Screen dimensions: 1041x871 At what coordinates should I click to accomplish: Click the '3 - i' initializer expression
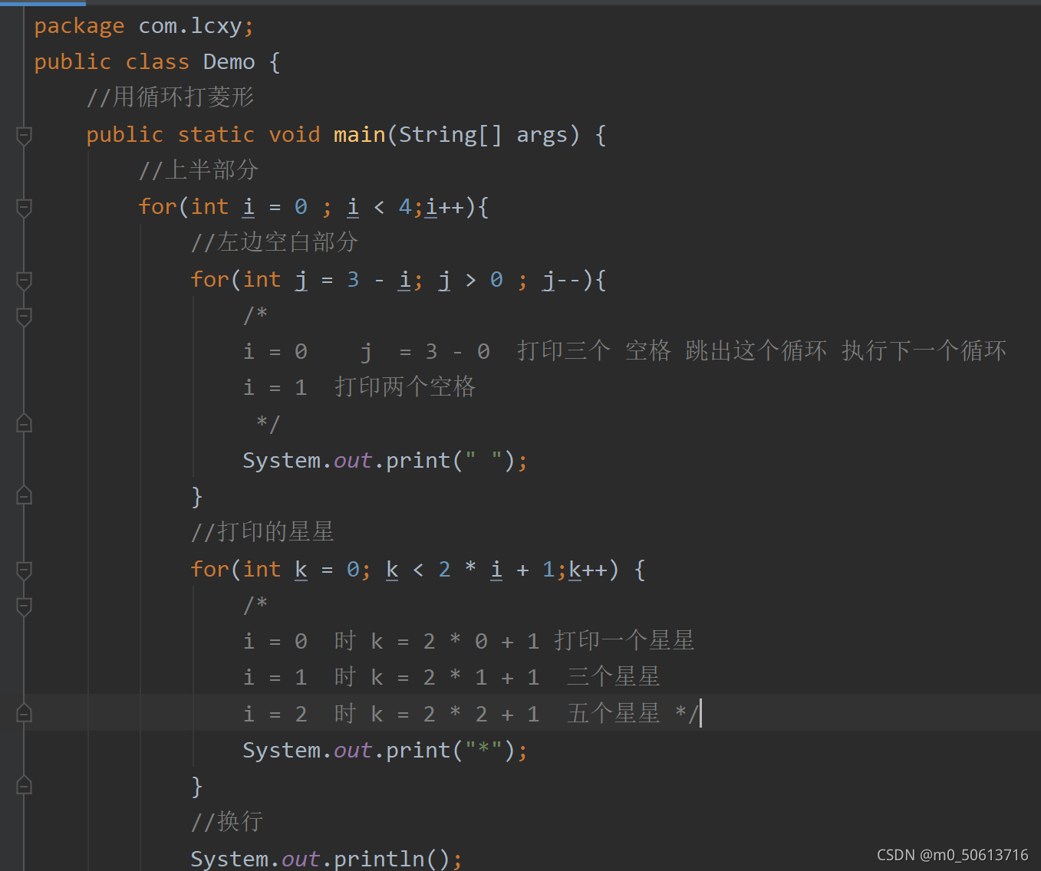coord(379,280)
